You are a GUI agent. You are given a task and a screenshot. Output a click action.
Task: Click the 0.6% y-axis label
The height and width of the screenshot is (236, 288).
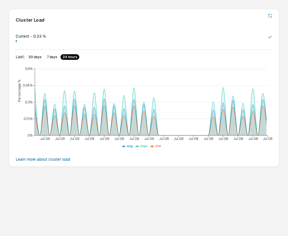coord(29,69)
